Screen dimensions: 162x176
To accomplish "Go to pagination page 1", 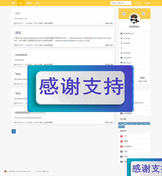I will point(14,131).
